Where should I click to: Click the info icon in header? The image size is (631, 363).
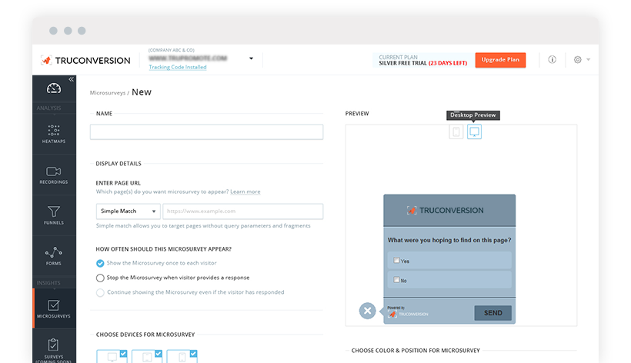(x=553, y=59)
